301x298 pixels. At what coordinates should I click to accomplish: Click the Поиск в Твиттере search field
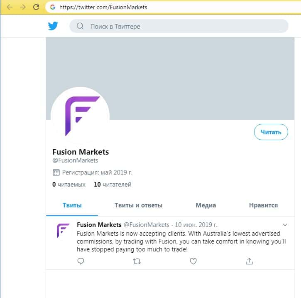(x=183, y=27)
